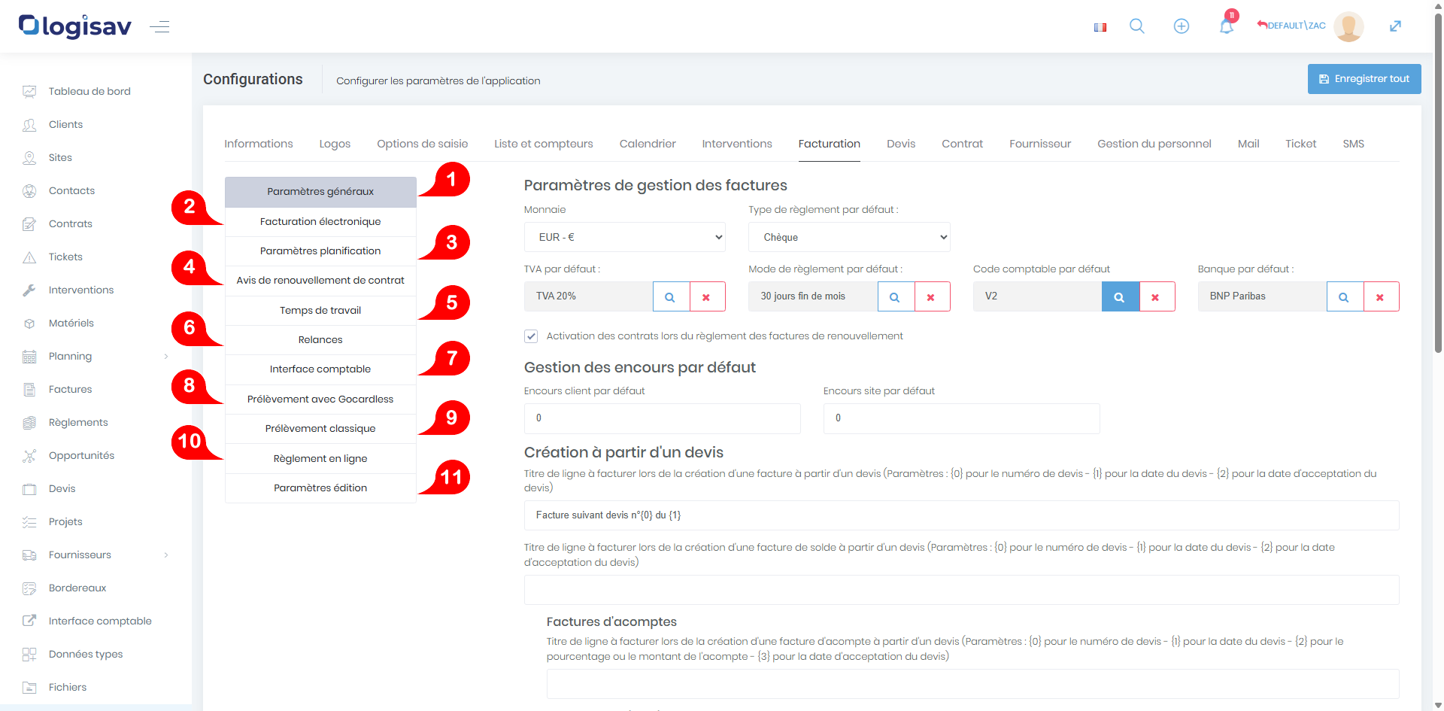The width and height of the screenshot is (1444, 711).
Task: Toggle contract activation on renewal invoice payment
Action: coord(531,336)
